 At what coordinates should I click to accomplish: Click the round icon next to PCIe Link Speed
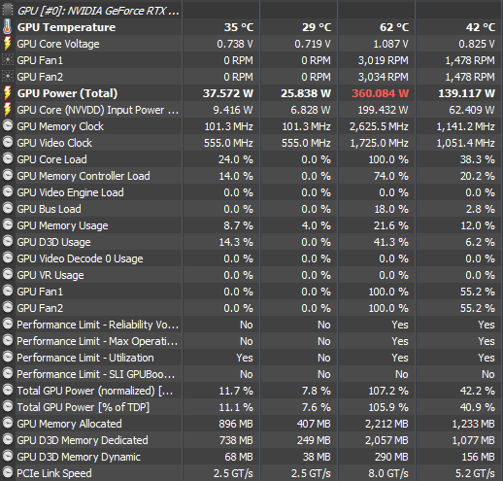(8, 472)
